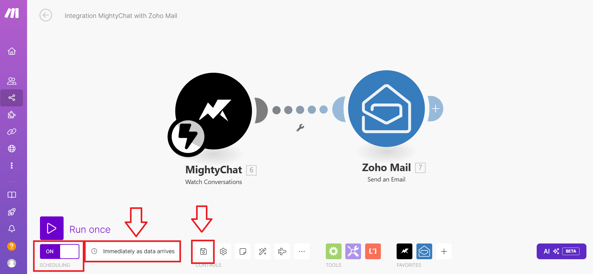
Task: Click the MightyChat favorite icon
Action: (404, 251)
